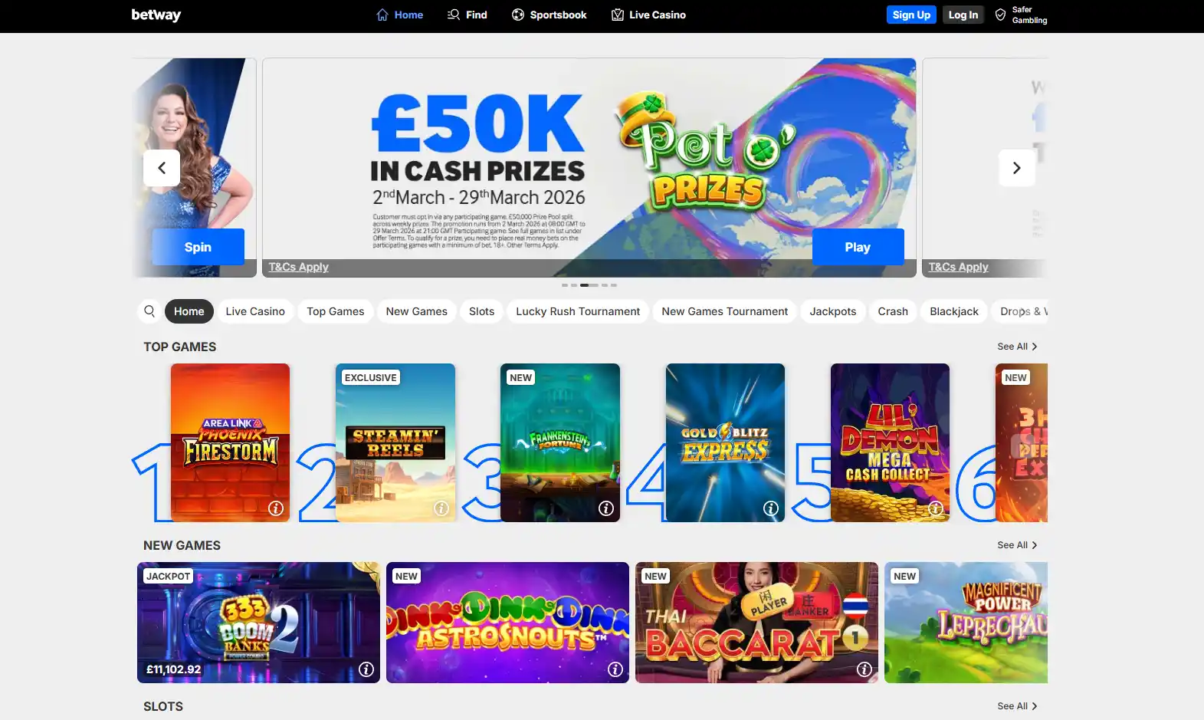This screenshot has height=720, width=1204.
Task: Select the first banner pagination dot
Action: click(x=565, y=285)
